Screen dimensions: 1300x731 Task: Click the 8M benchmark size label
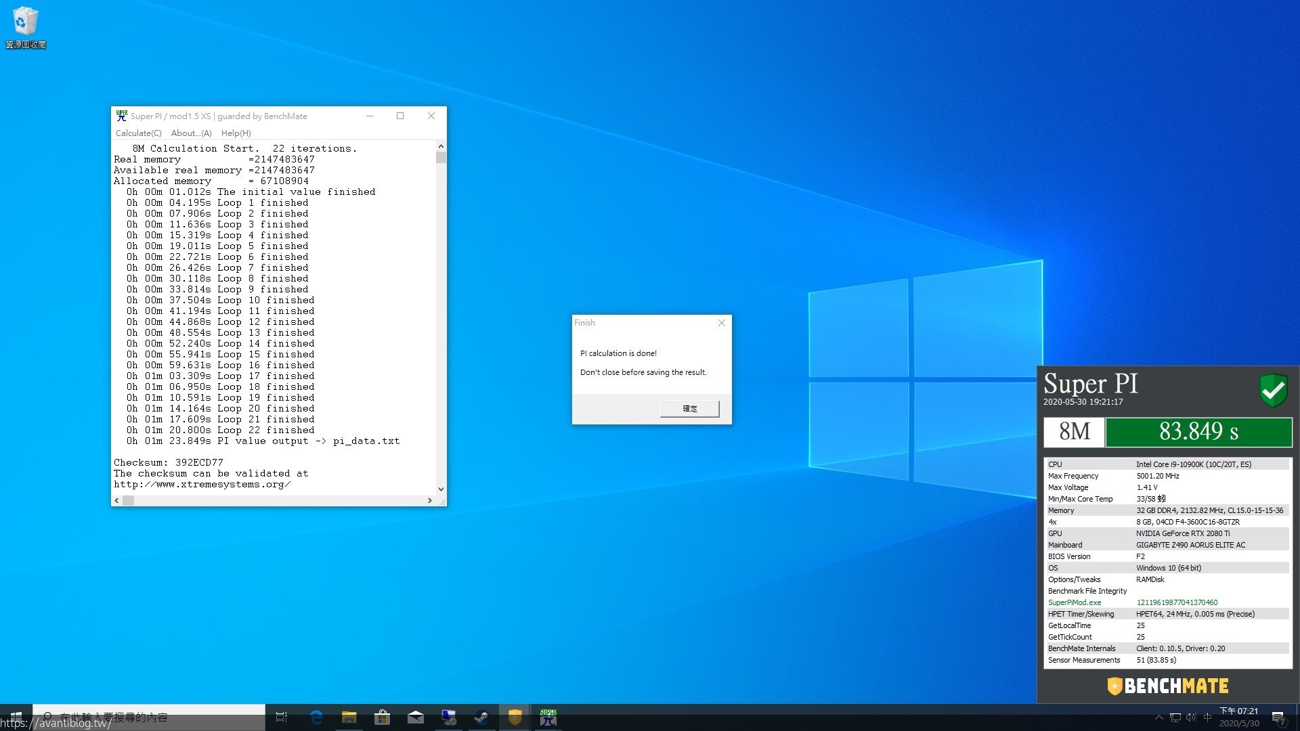click(x=1075, y=432)
